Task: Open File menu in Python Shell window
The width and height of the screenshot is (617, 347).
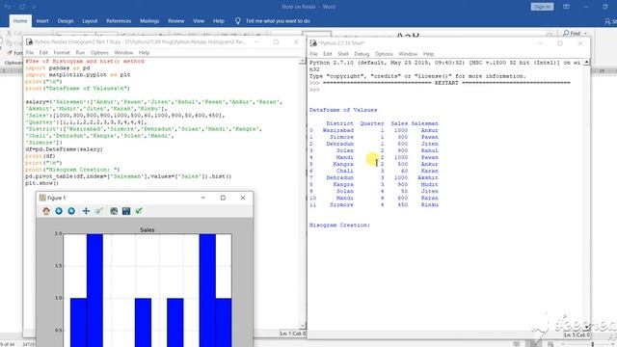Action: point(313,54)
